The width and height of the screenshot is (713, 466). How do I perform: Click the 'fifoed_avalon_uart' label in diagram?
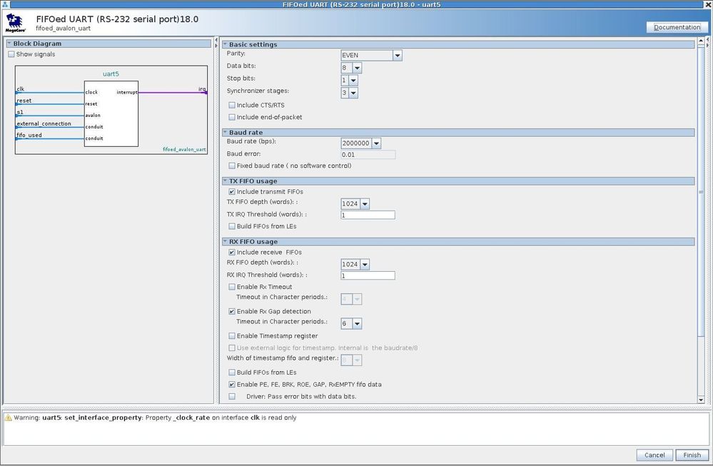(x=184, y=149)
